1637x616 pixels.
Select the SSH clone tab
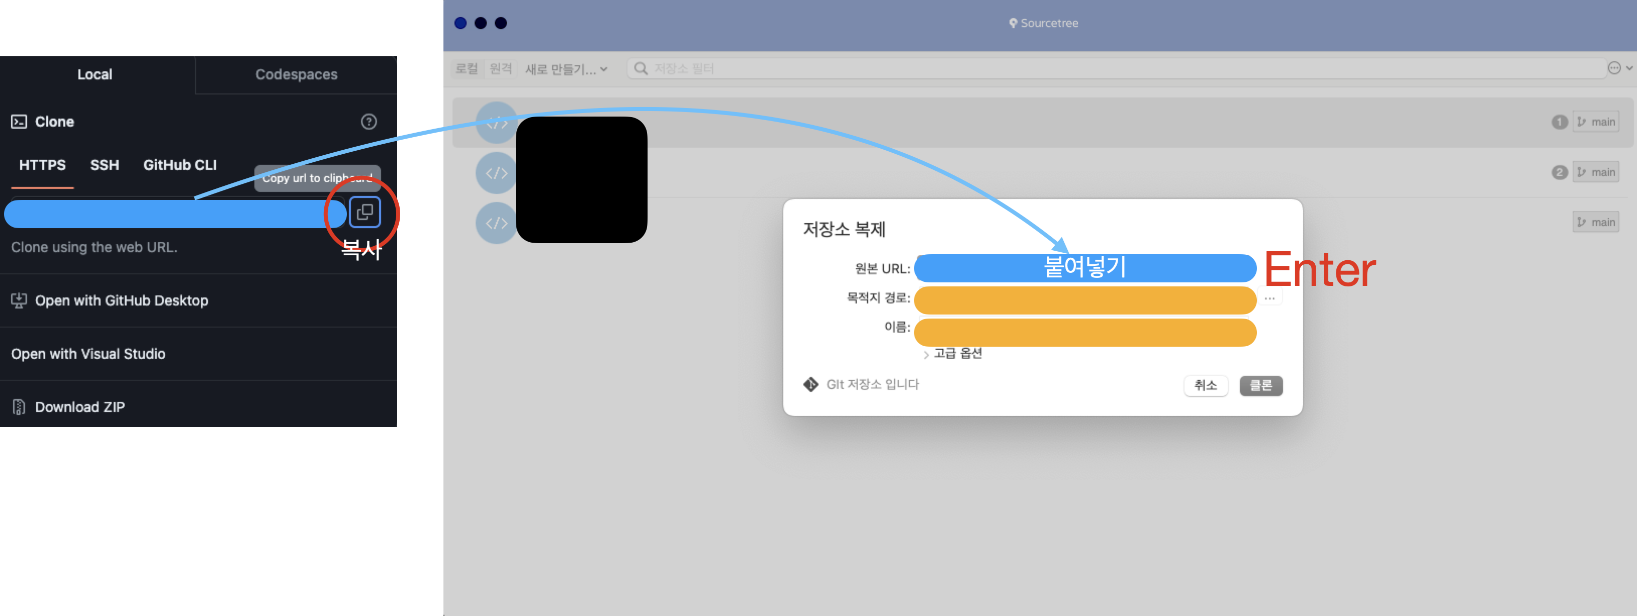pyautogui.click(x=104, y=165)
